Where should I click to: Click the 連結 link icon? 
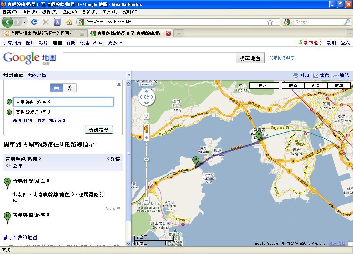coord(341,75)
